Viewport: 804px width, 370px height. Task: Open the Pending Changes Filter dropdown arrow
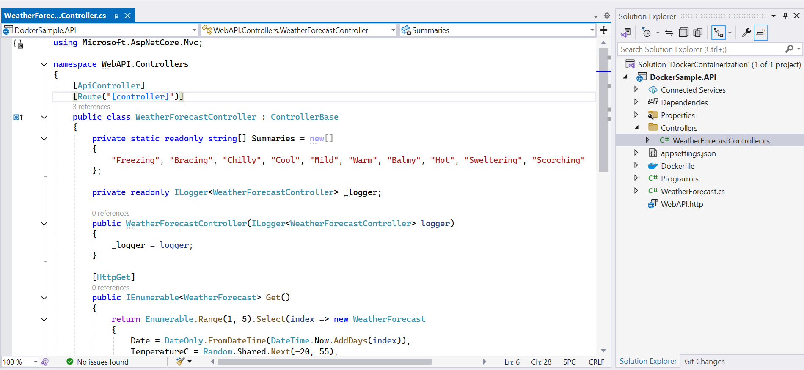[658, 33]
